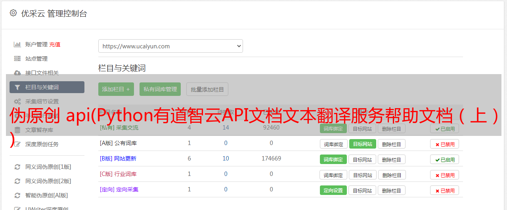Click the cogs icon beside 采集细节设置
507x210 pixels.
tap(17, 101)
